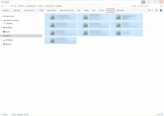Refresh the Contacts folder
The height and width of the screenshot is (116, 164).
pyautogui.click(x=134, y=6)
